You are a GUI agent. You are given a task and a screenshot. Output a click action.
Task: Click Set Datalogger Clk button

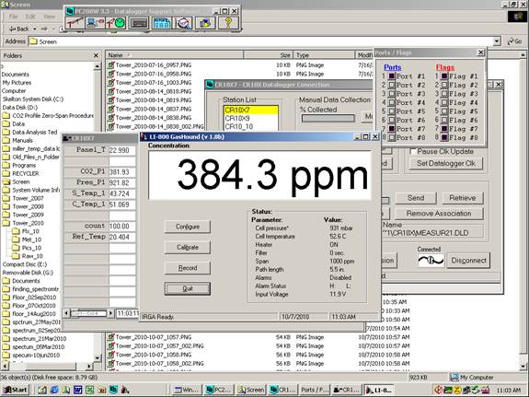point(446,163)
